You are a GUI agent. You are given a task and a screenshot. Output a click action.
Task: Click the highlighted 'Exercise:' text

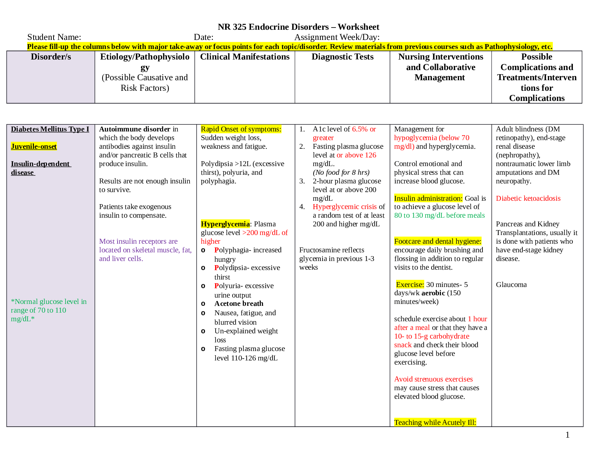(x=410, y=285)
